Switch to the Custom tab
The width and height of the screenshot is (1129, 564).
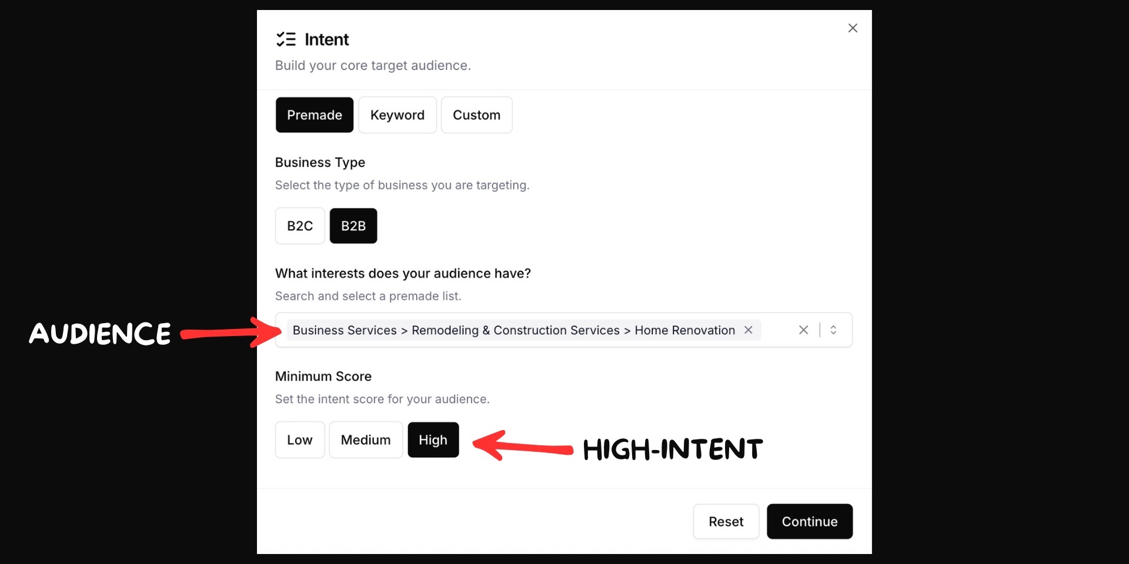tap(476, 115)
